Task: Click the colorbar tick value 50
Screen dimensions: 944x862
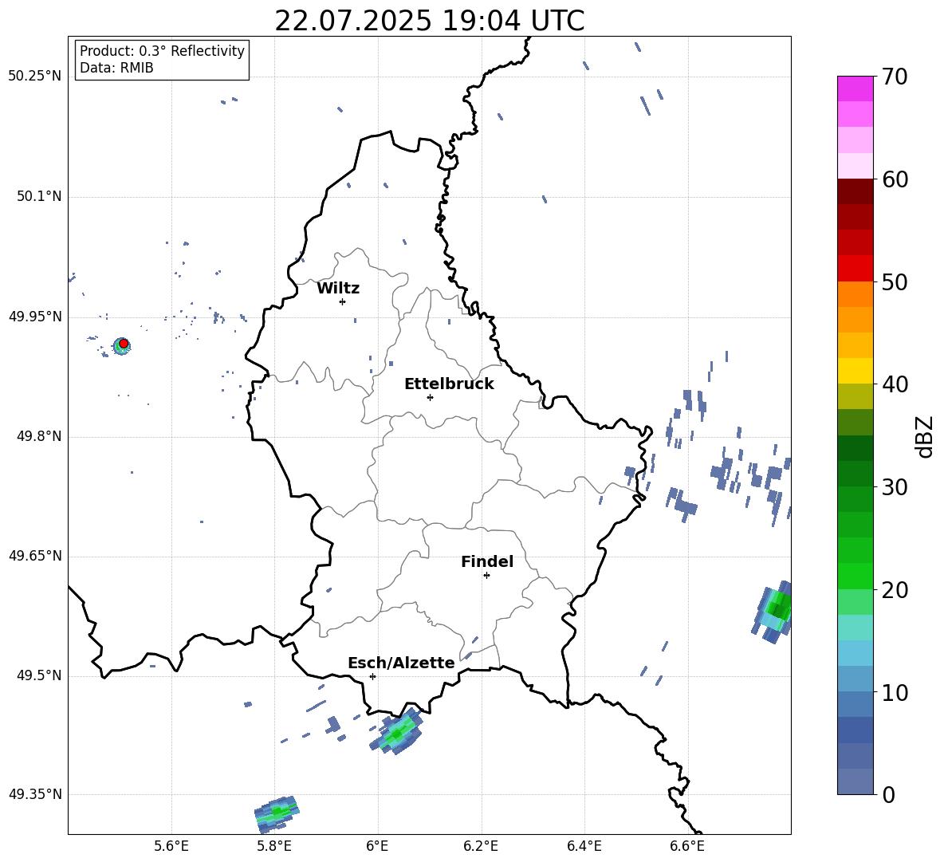Action: coord(895,281)
